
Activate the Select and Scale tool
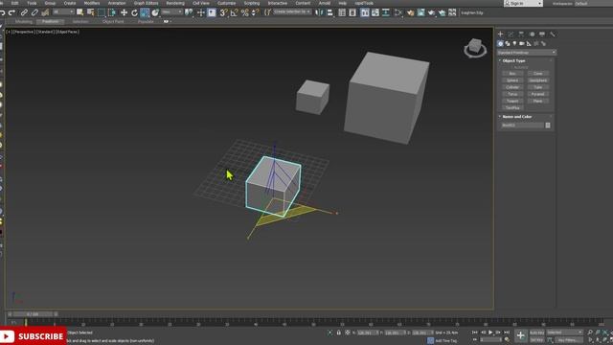[145, 12]
